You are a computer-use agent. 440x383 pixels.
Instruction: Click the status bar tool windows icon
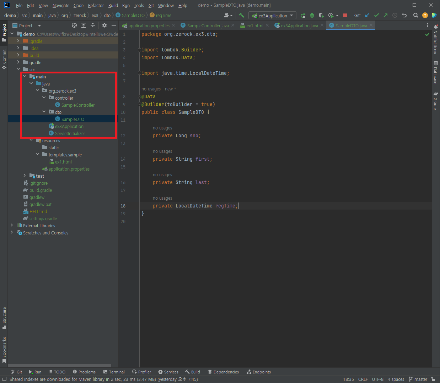click(4, 379)
